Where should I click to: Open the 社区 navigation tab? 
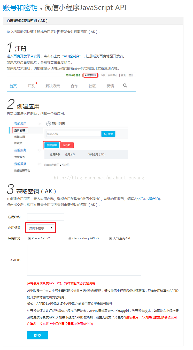[x=92, y=86]
